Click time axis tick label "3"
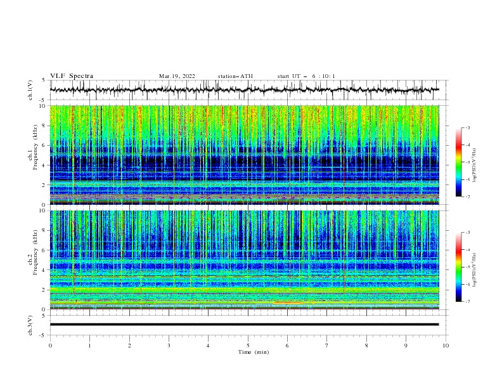 click(169, 346)
